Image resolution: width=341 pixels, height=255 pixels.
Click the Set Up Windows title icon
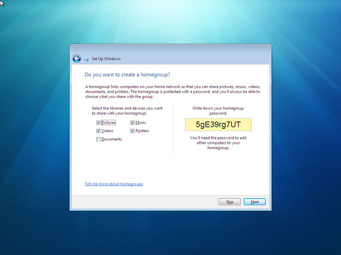click(86, 59)
